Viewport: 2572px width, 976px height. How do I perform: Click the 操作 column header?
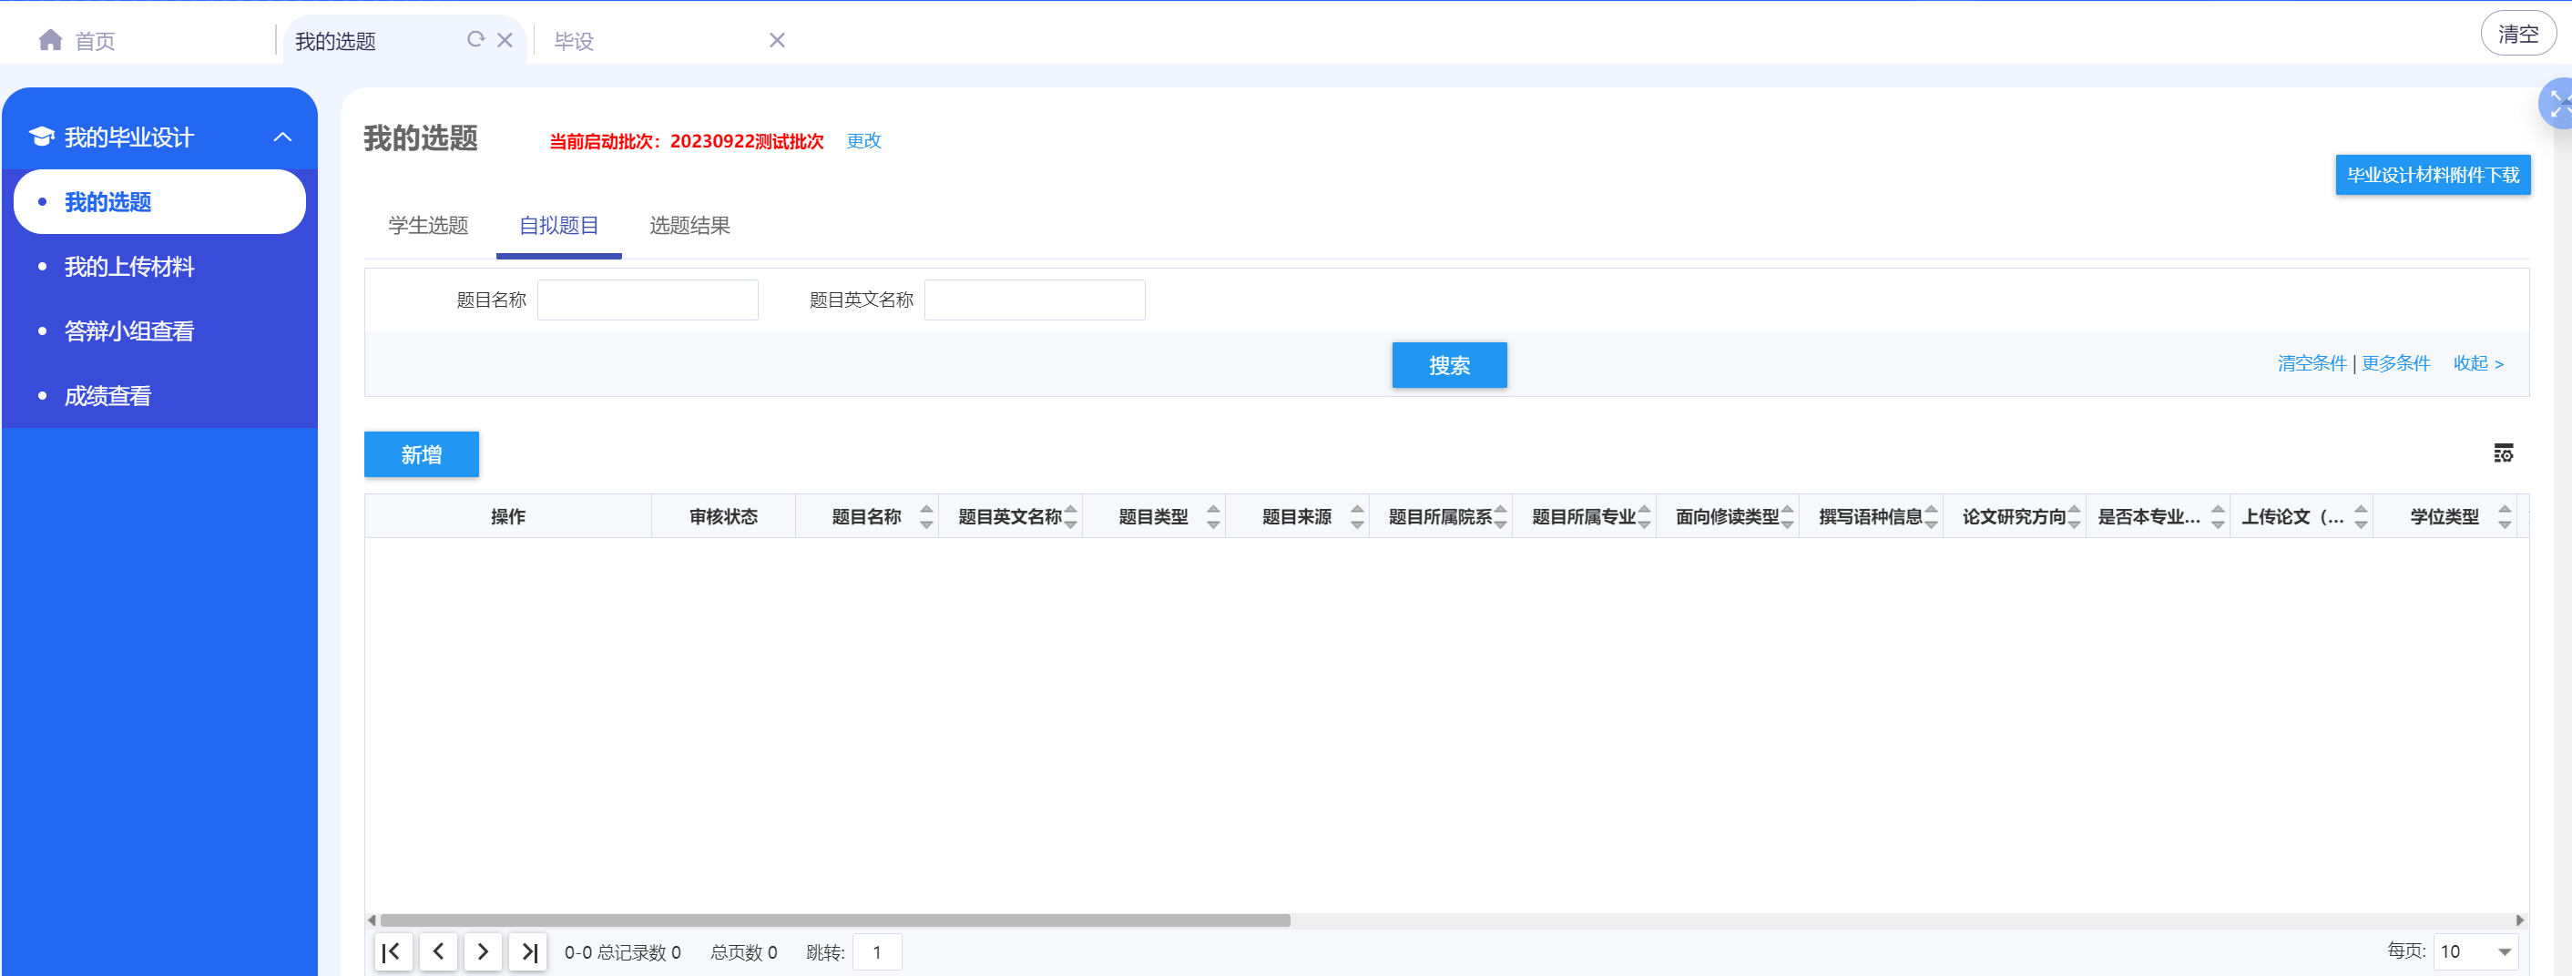click(x=508, y=516)
